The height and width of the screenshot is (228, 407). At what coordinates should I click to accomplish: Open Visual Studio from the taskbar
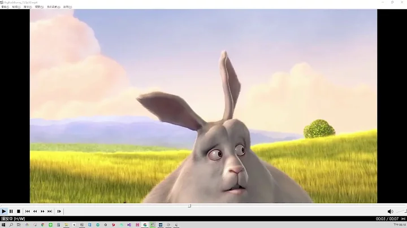tap(129, 225)
